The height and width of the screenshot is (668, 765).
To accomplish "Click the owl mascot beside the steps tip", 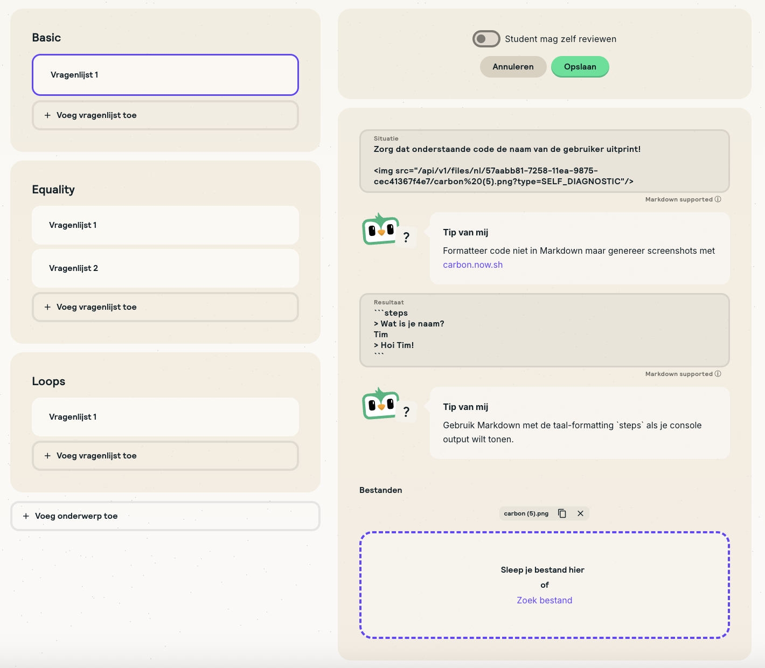I will [x=381, y=404].
